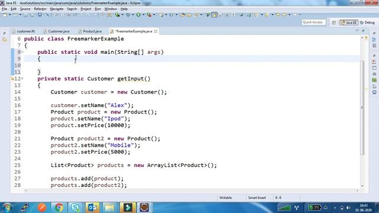Click the Open Perspective icon

click(x=334, y=22)
